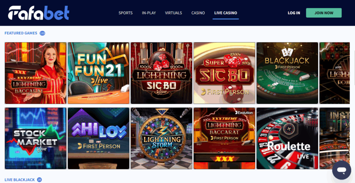Launch the Stock Market Live game
Screen dimensions: 355x183
tap(36, 138)
